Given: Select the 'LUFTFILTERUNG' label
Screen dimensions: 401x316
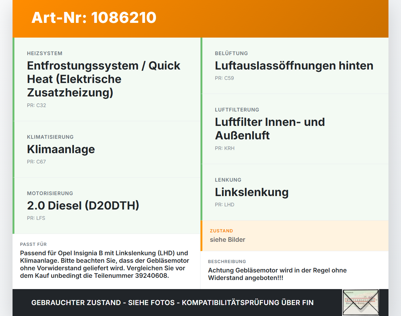Looking at the screenshot, I should click(x=237, y=110).
